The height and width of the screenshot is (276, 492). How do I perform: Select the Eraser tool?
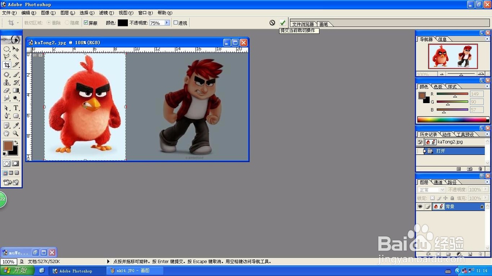point(6,90)
